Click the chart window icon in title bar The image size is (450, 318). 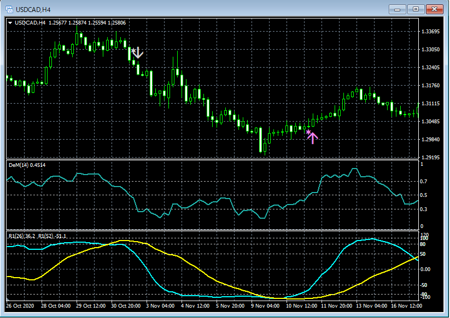[9, 9]
